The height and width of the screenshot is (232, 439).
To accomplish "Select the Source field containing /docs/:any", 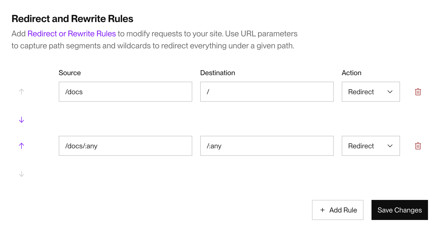I will 125,146.
